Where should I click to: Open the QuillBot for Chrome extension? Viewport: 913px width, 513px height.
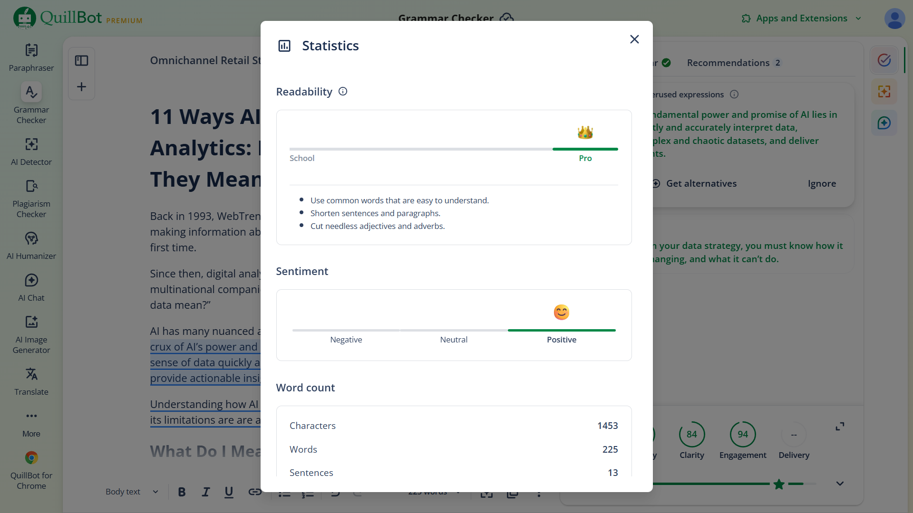(x=30, y=469)
